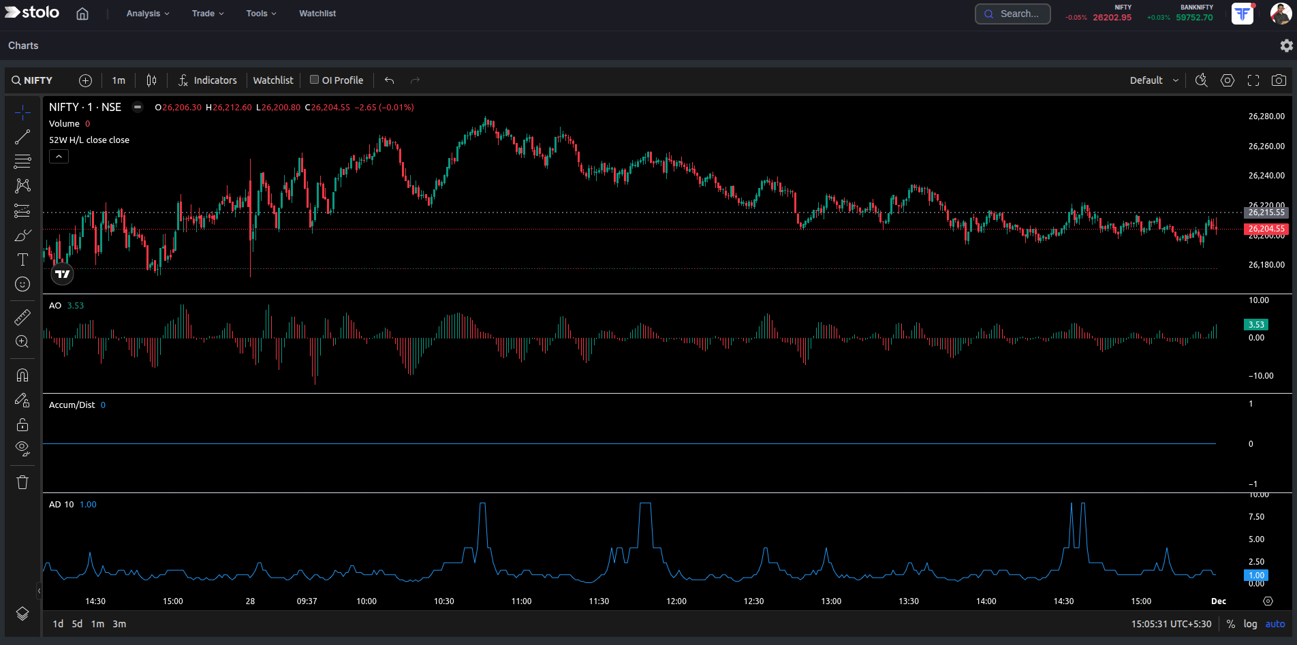
Task: Enable magnet mode for drawings
Action: (22, 375)
